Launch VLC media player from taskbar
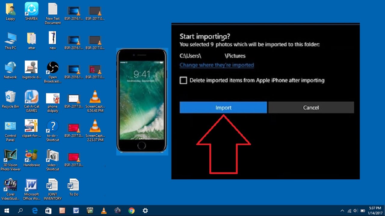Image resolution: width=385 pixels, height=216 pixels. click(x=104, y=211)
